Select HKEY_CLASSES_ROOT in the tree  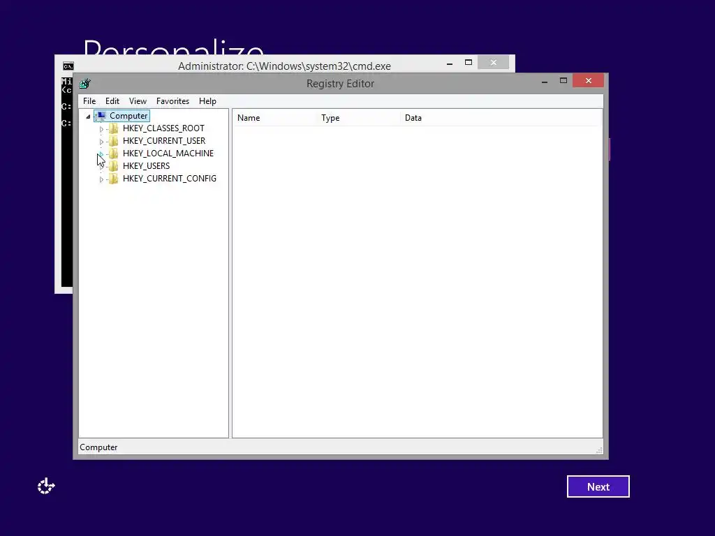click(x=163, y=128)
